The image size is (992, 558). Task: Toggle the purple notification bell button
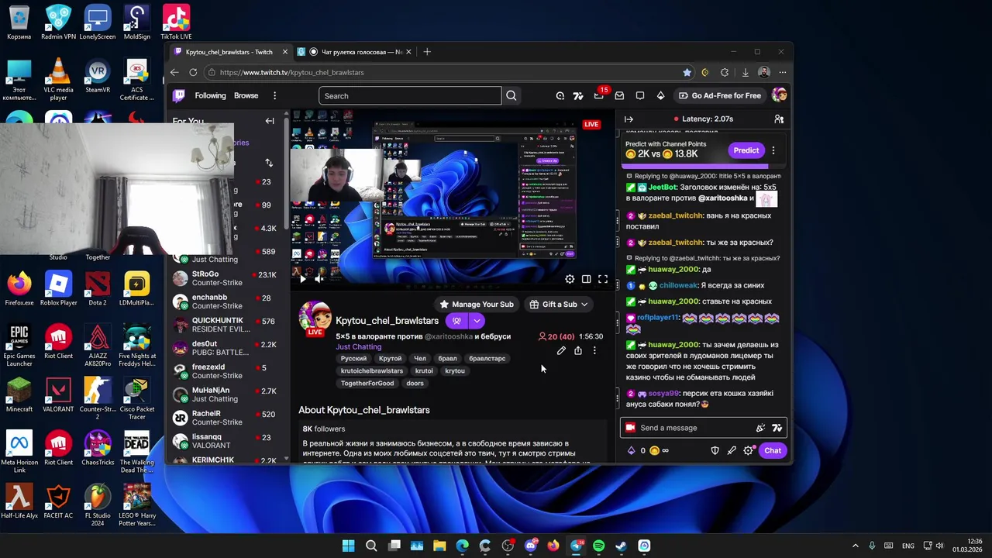pyautogui.click(x=456, y=321)
